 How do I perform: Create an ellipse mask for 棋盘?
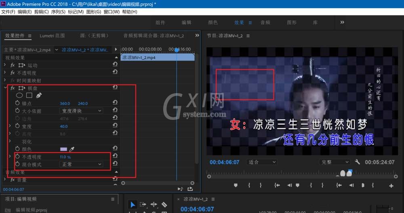click(19, 95)
